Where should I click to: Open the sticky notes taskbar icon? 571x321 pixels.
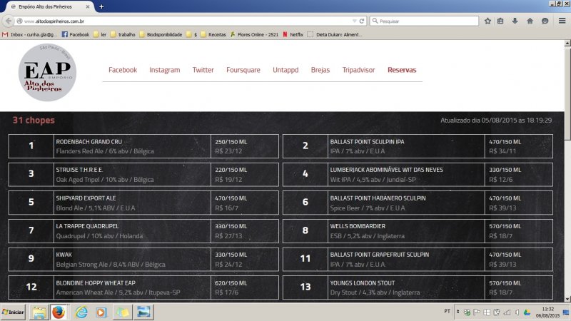point(122,312)
